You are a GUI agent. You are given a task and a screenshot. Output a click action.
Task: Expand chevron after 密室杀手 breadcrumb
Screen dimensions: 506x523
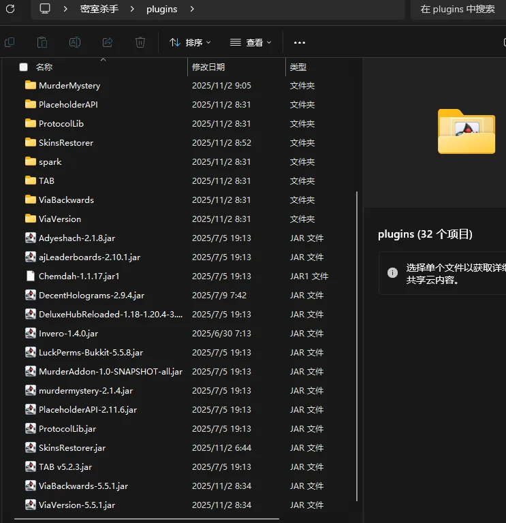(132, 9)
